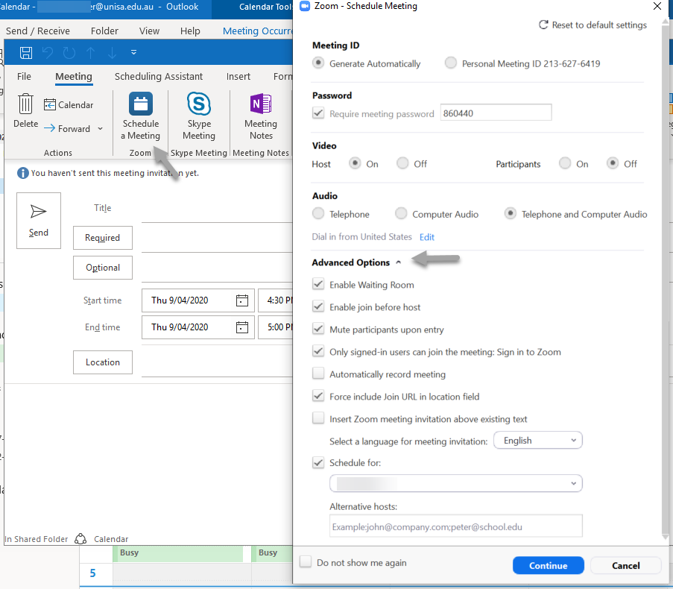Click the Reset to default settings icon
The width and height of the screenshot is (673, 589).
tap(543, 25)
